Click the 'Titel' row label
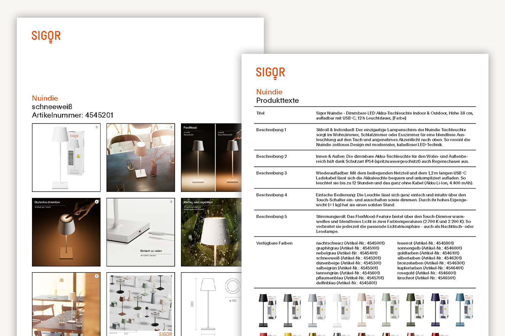This screenshot has height=336, width=505. (x=260, y=113)
